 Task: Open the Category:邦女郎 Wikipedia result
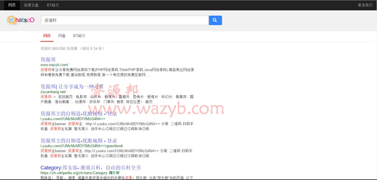pos(90,168)
